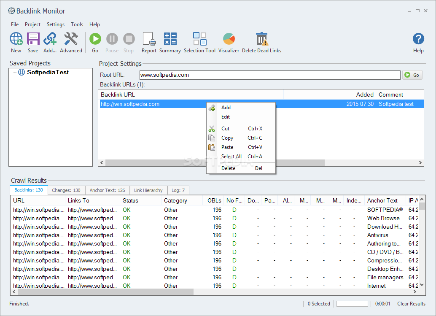Click the Paste clipboard icon in context menu
Screen dimensions: 436x316
coord(212,147)
